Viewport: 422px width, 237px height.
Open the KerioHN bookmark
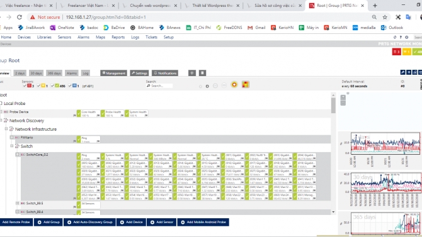point(282,28)
